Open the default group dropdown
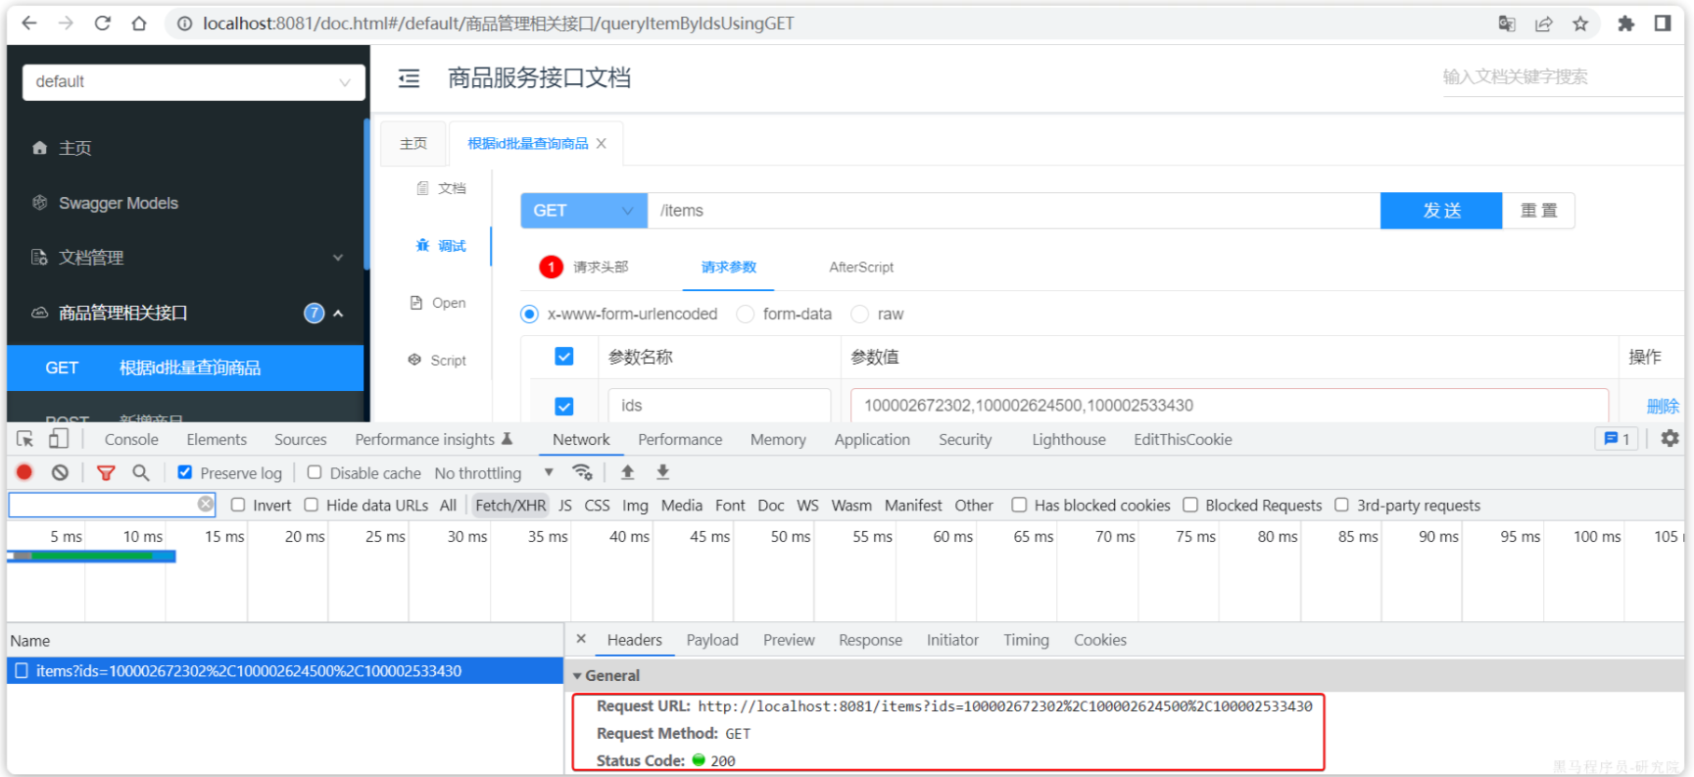The image size is (1694, 777). click(193, 82)
